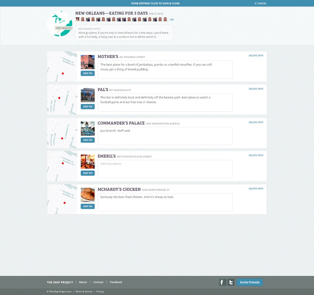Click the New Orleans map title
This screenshot has height=295, width=314.
[x=111, y=13]
